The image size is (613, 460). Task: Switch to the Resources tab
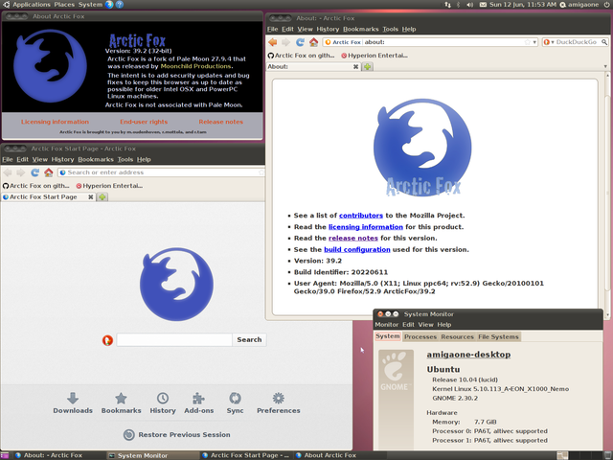(458, 336)
